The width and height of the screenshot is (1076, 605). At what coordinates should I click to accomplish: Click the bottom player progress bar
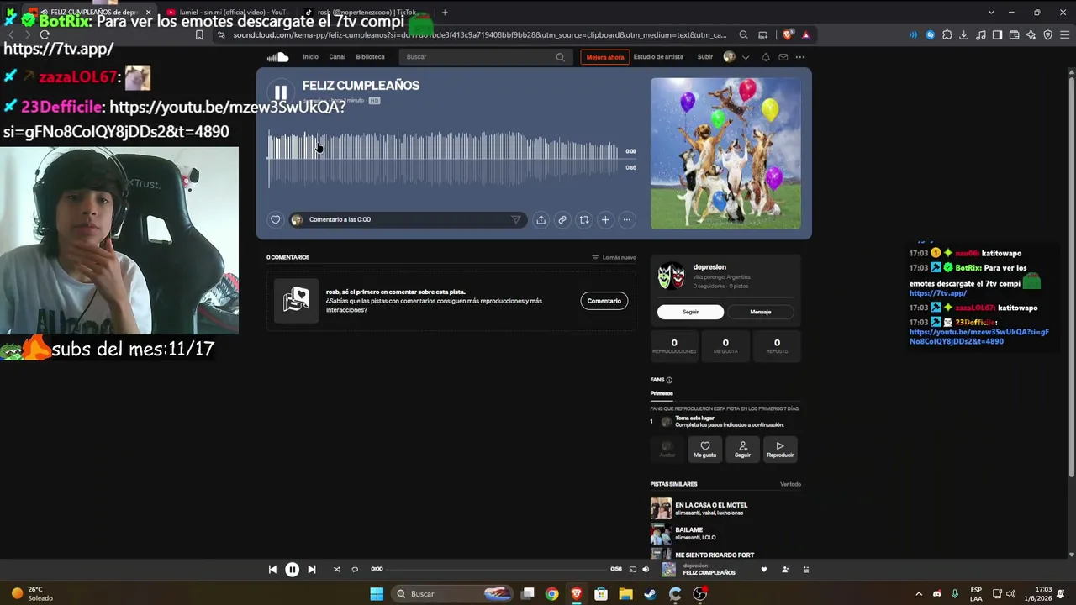click(x=498, y=570)
